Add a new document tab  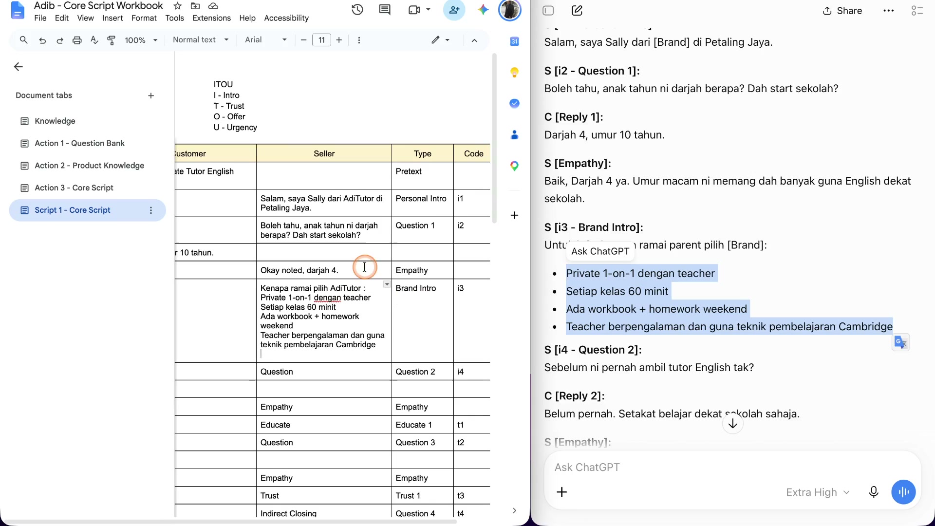(151, 95)
